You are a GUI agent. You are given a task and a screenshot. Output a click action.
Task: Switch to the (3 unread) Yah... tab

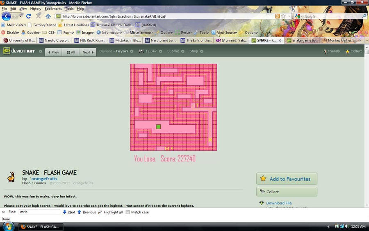pos(231,40)
